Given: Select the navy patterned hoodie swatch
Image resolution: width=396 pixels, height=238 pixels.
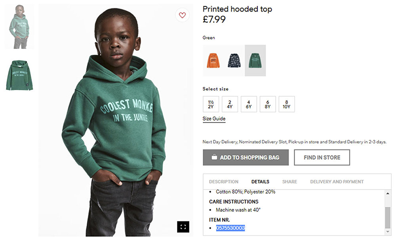Looking at the screenshot, I should 234,60.
